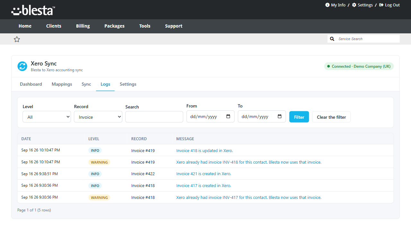
Task: Focus the Search text field
Action: [154, 117]
